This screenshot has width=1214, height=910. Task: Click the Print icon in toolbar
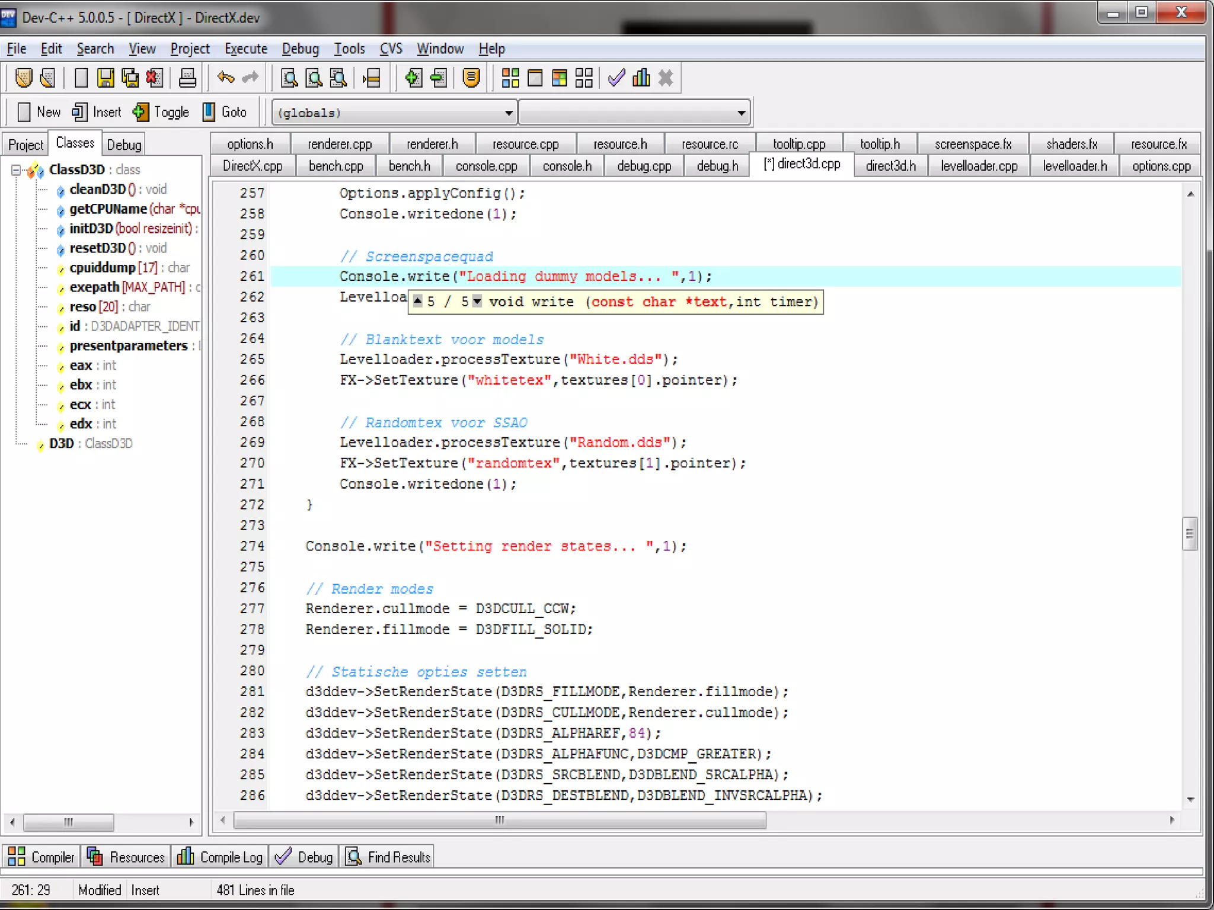[187, 78]
